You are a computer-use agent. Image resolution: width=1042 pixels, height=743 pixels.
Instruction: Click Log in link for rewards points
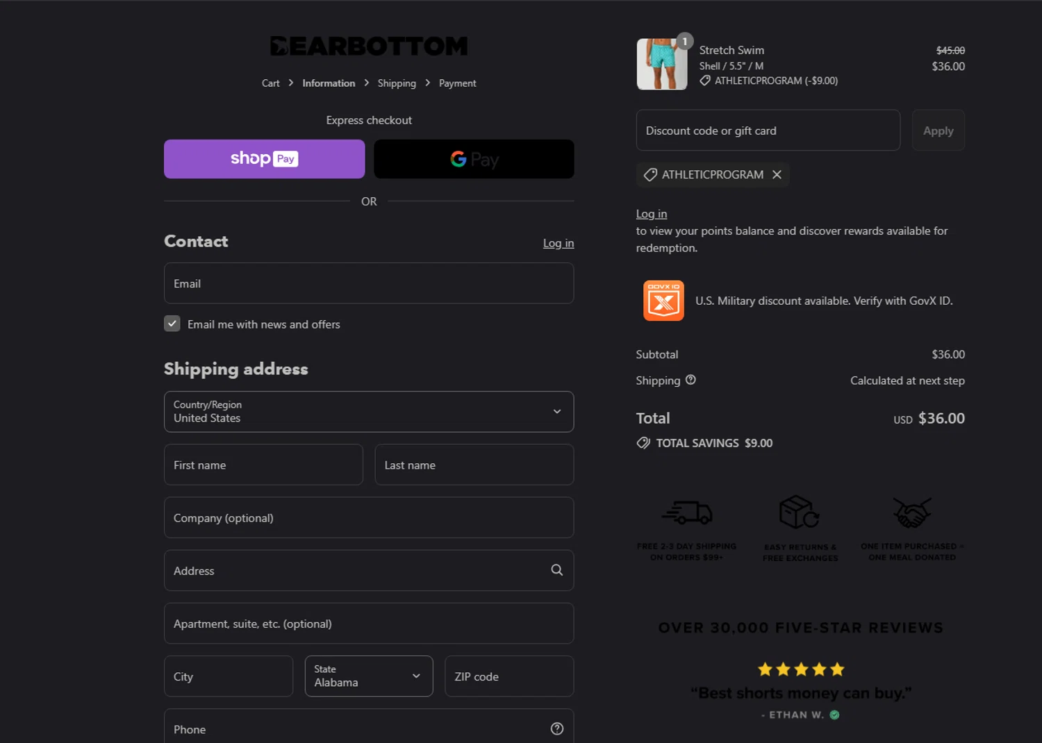(652, 214)
